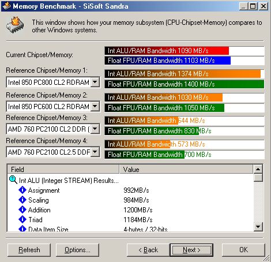
Task: Click the green Float FPU 1400 MB/s bar
Action: coord(185,84)
